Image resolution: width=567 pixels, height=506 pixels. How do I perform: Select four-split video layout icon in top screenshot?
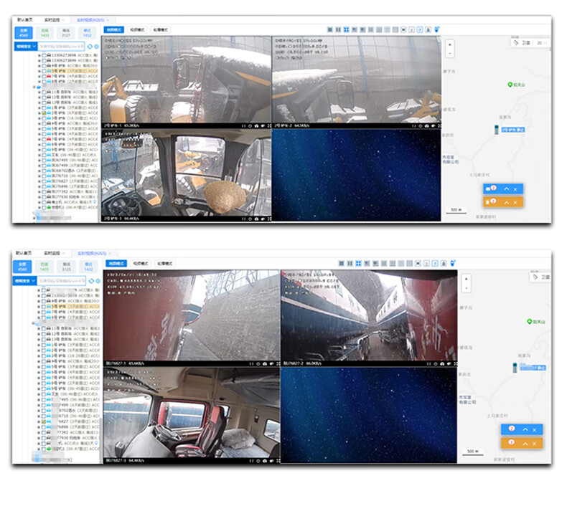(346, 30)
